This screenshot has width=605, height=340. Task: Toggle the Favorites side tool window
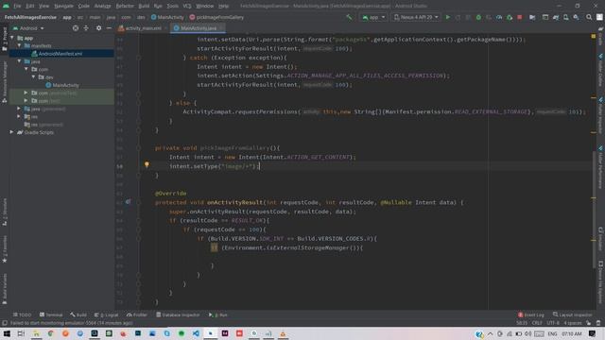5,249
